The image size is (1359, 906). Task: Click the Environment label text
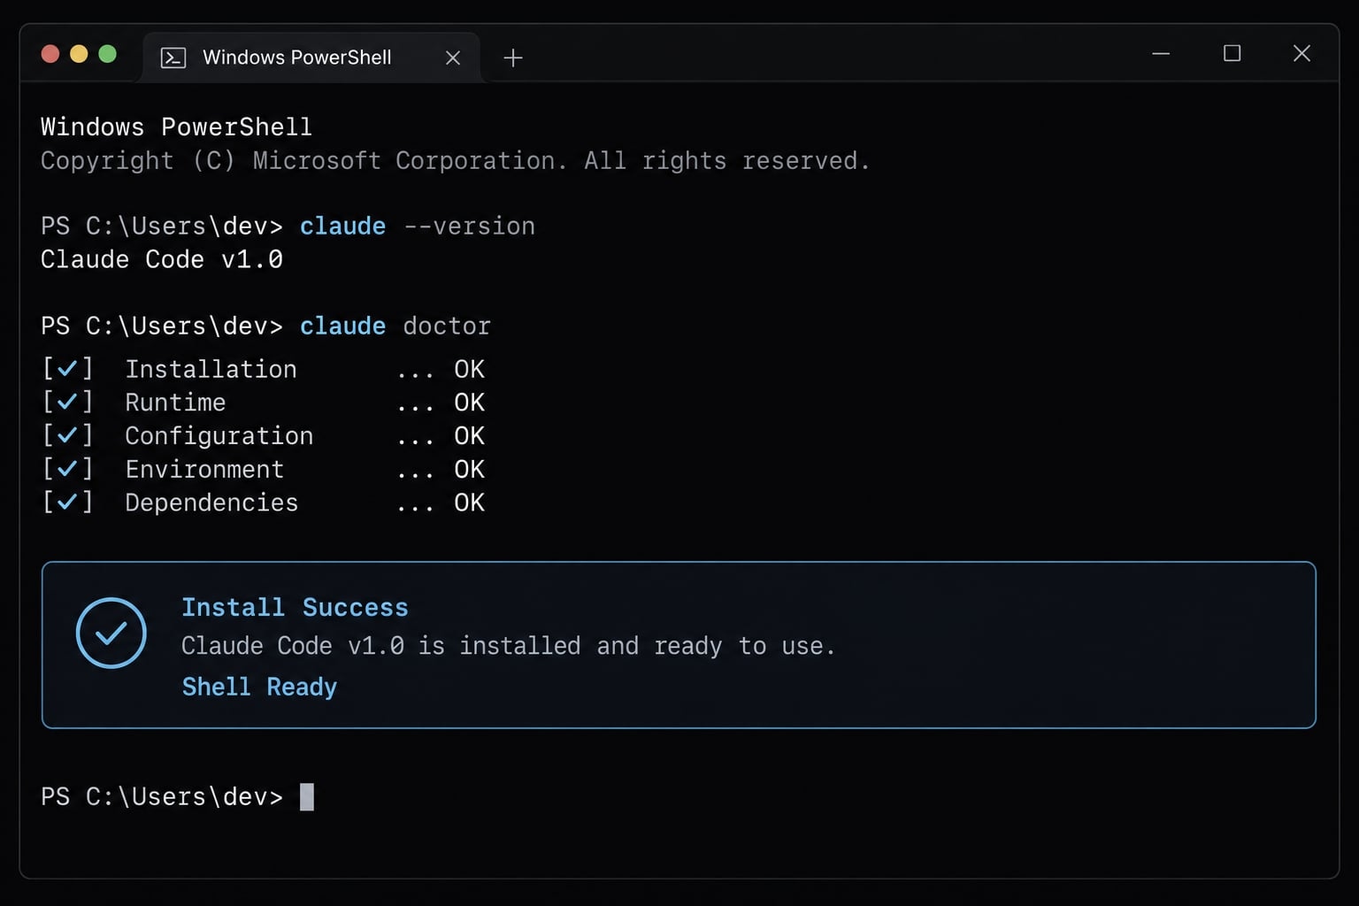tap(204, 469)
